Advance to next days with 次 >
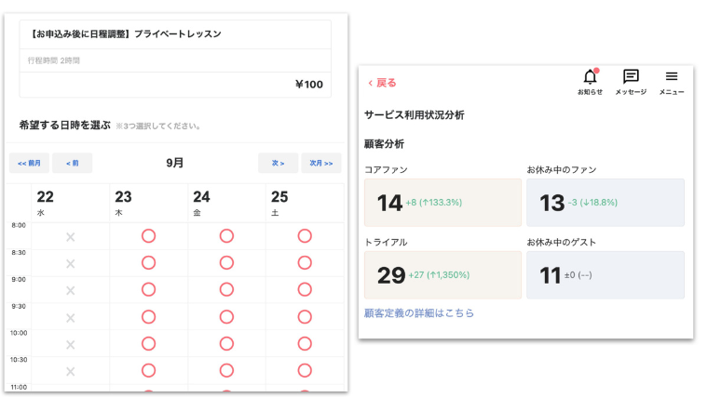Viewport: 708px width, 398px height. 279,163
